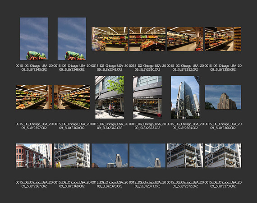Select concrete building thumbnail 5L8Y2372

click(x=185, y=156)
